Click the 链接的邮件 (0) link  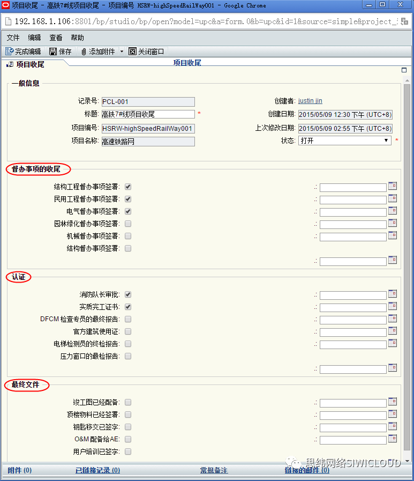tap(307, 470)
